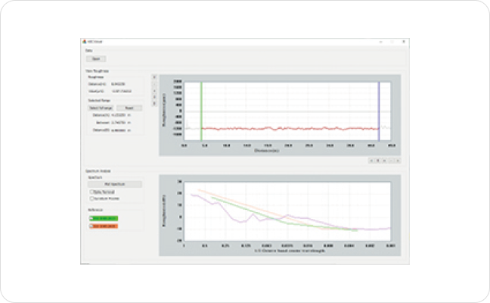The image size is (490, 303).
Task: Click the second icon in vertical chart toolbar
Action: pyautogui.click(x=154, y=83)
